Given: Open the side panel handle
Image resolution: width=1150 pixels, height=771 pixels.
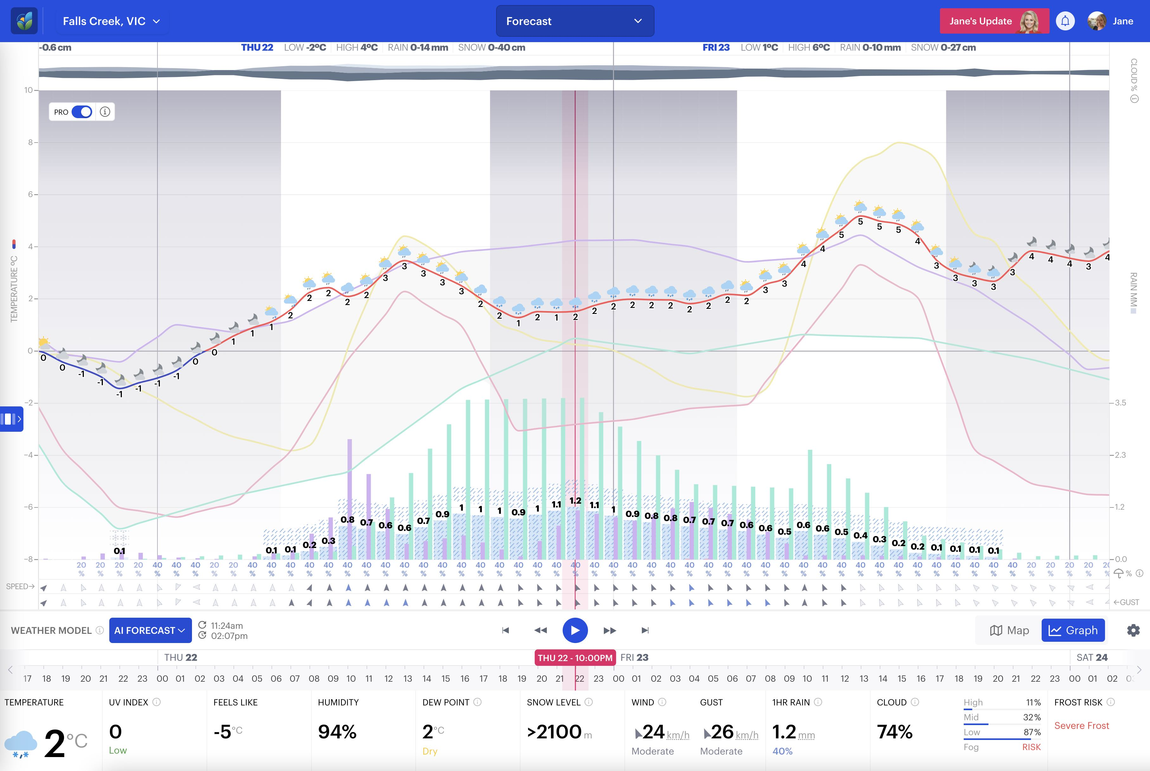Looking at the screenshot, I should (12, 419).
